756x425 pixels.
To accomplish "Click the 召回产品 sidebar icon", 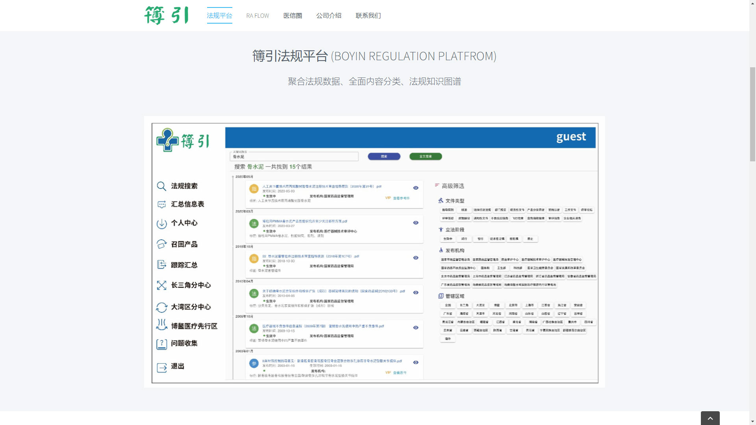I will 161,244.
